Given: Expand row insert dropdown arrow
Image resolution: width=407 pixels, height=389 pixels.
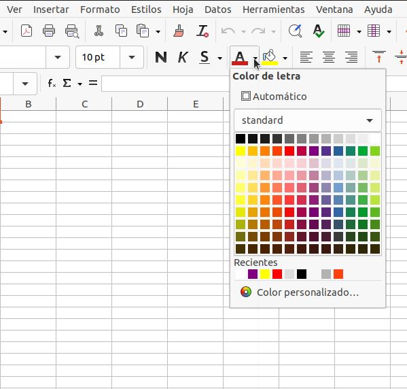Looking at the screenshot, I should [x=359, y=32].
